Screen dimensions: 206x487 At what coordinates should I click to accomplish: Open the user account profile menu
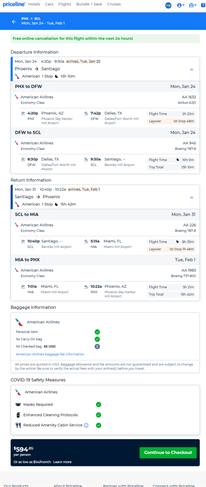pyautogui.click(x=181, y=5)
